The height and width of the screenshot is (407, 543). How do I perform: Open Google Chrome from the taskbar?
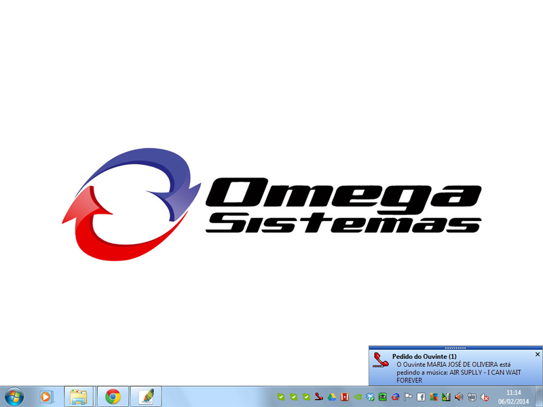tap(113, 397)
